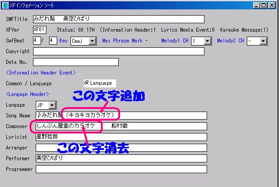Click the blue Key label
Screen dimensions: 279x187
[63, 41]
